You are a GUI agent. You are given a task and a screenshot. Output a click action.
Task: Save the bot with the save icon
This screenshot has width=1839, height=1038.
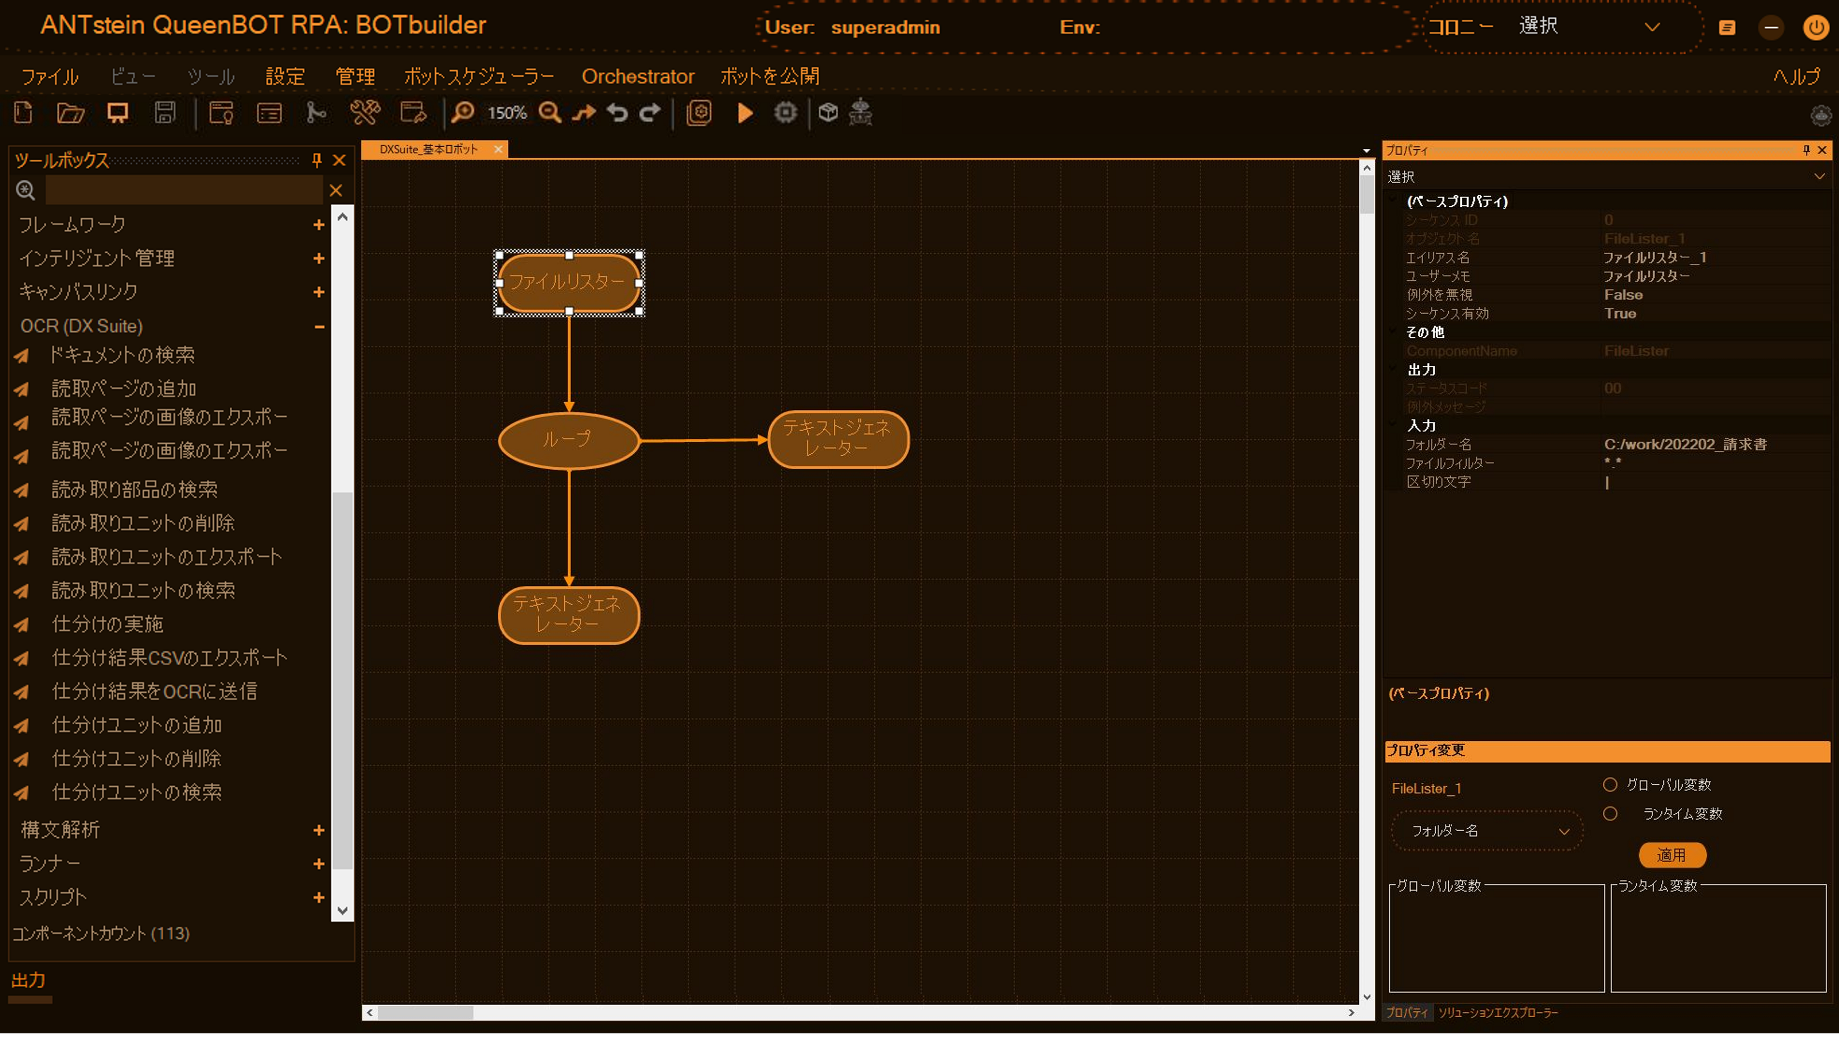[165, 113]
